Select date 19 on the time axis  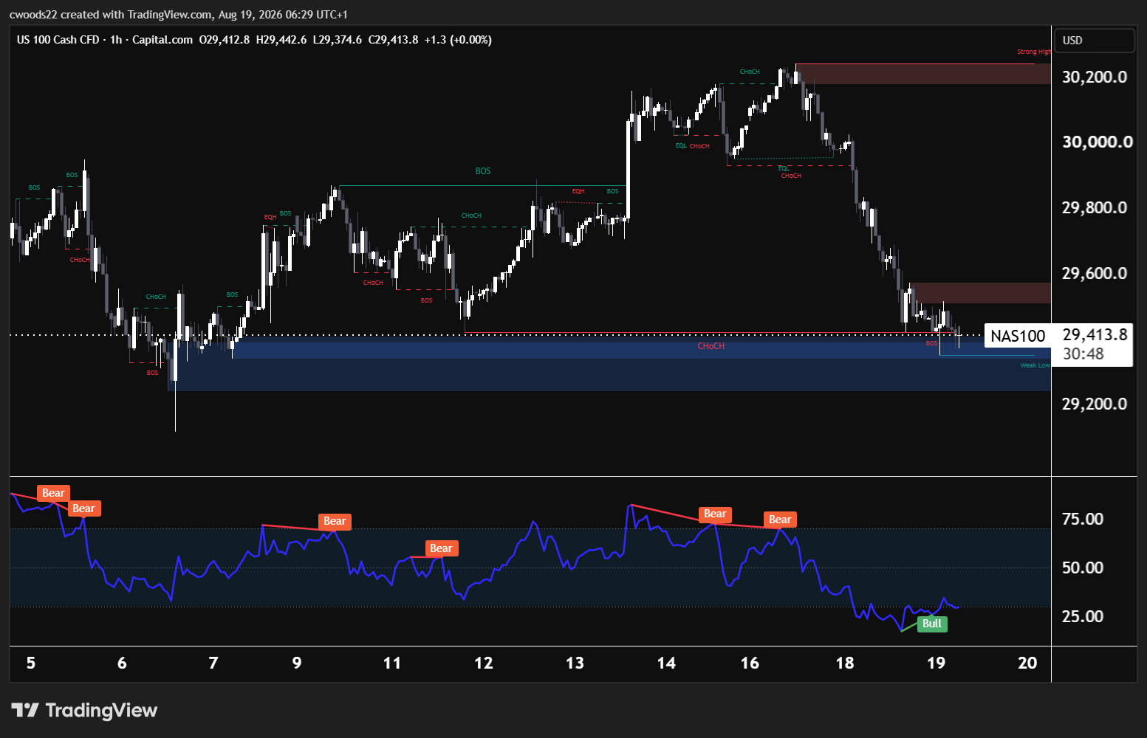(936, 663)
